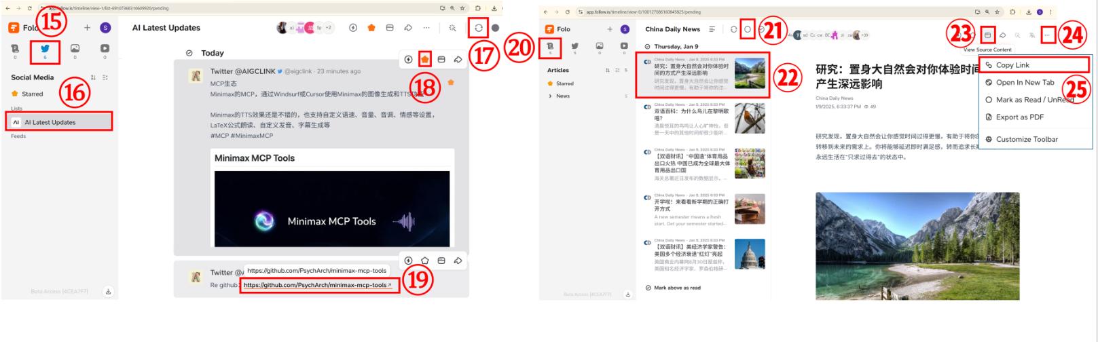
Task: Click the filled orange star on first tweet
Action: pos(425,60)
